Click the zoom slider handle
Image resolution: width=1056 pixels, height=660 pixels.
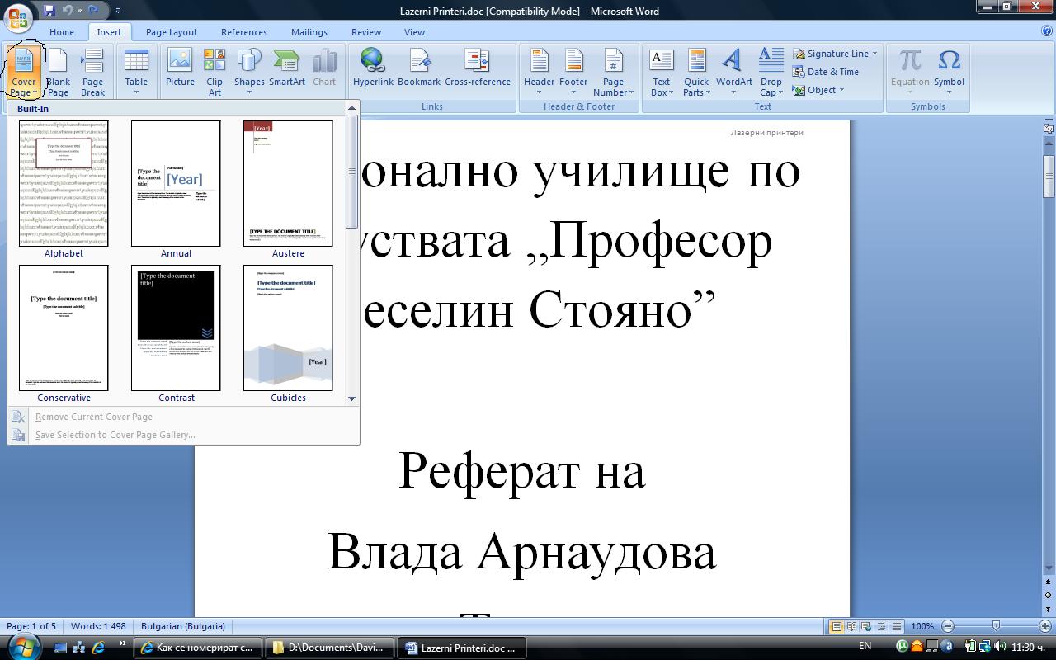pos(996,626)
